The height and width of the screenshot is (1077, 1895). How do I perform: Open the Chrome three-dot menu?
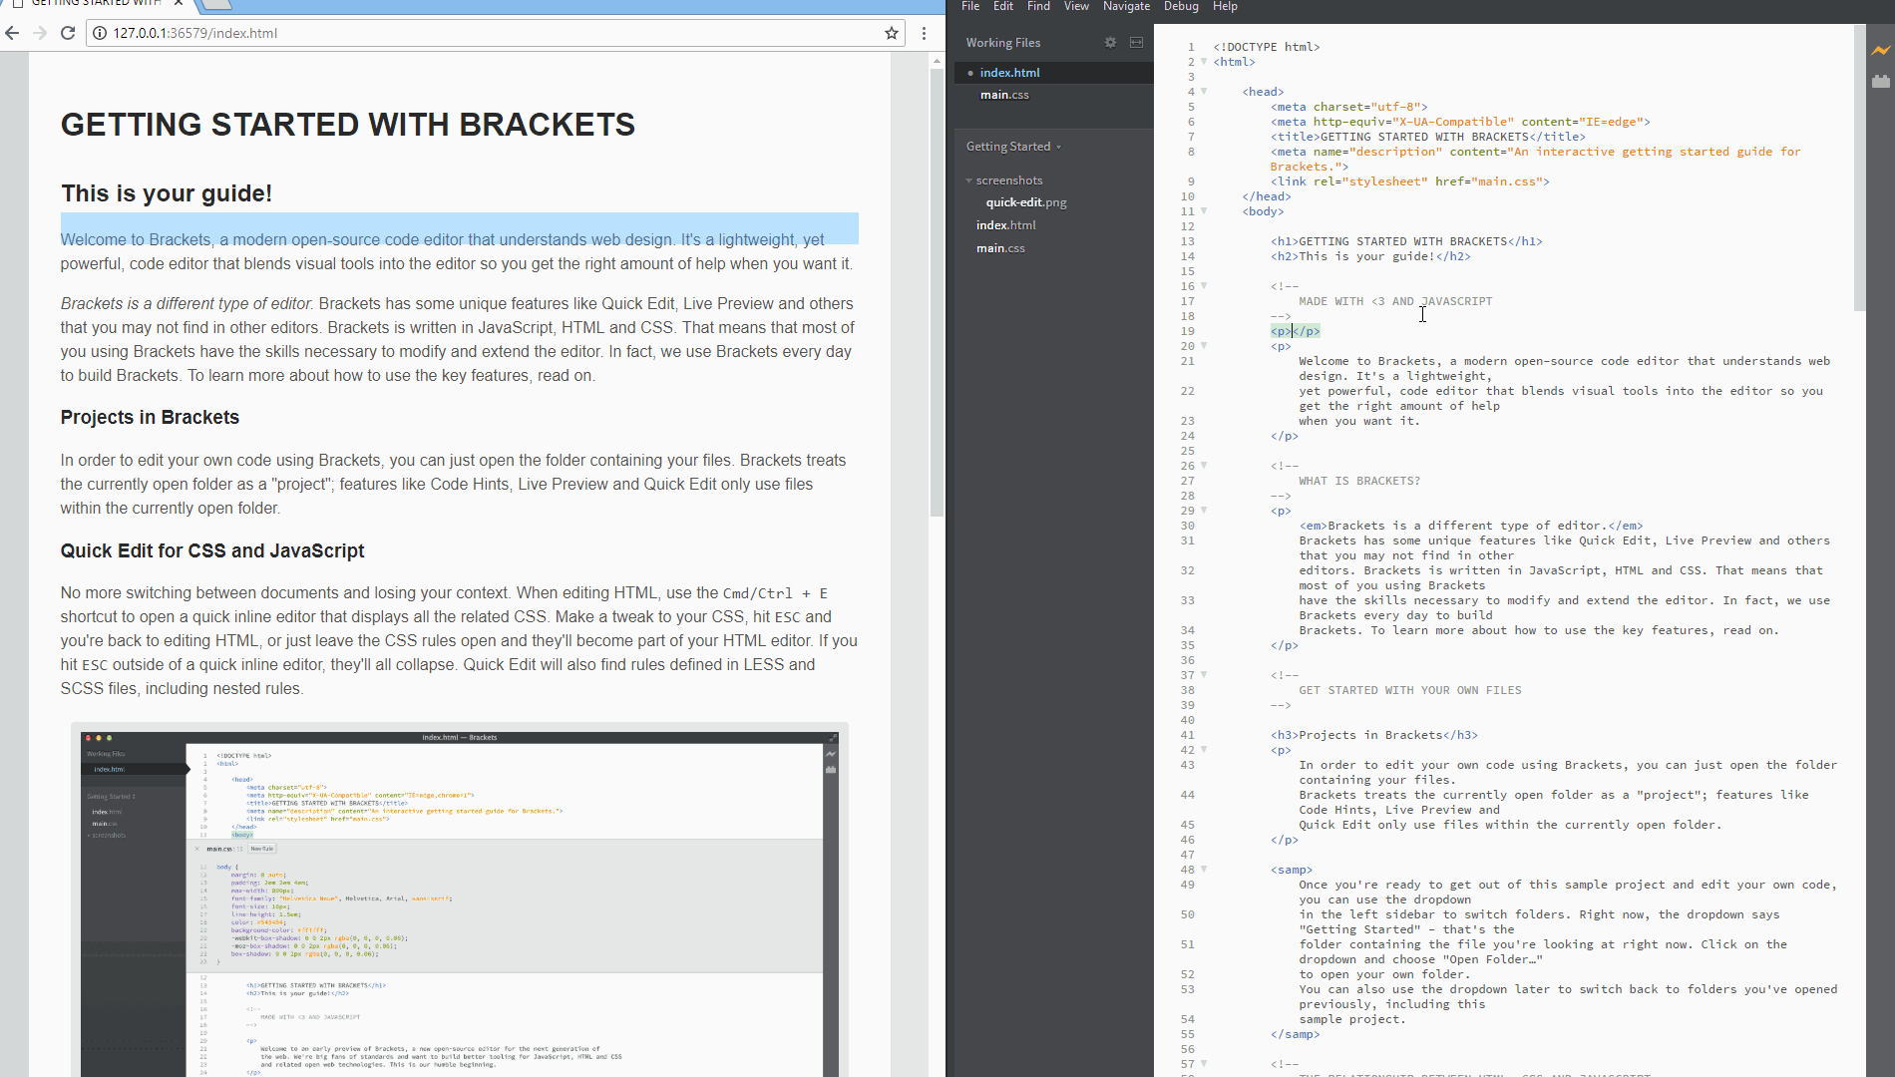point(925,33)
